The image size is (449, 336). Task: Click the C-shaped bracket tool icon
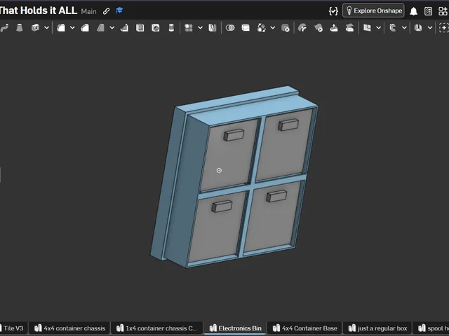tap(393, 28)
